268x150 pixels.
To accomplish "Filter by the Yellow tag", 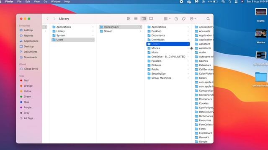I will (26, 91).
